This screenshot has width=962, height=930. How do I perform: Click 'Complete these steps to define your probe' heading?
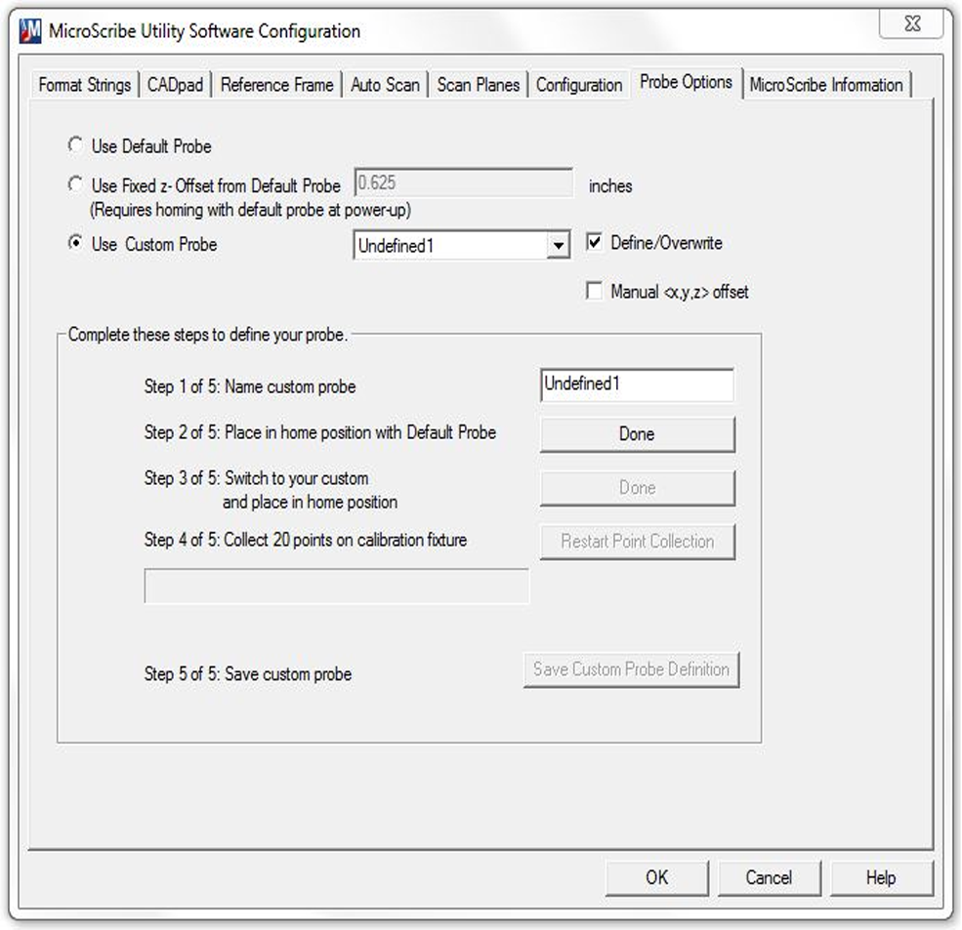[208, 335]
